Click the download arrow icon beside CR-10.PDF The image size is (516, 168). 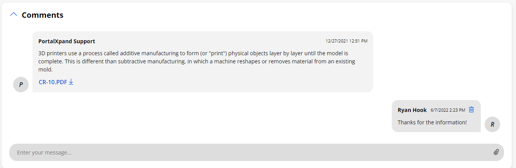71,82
